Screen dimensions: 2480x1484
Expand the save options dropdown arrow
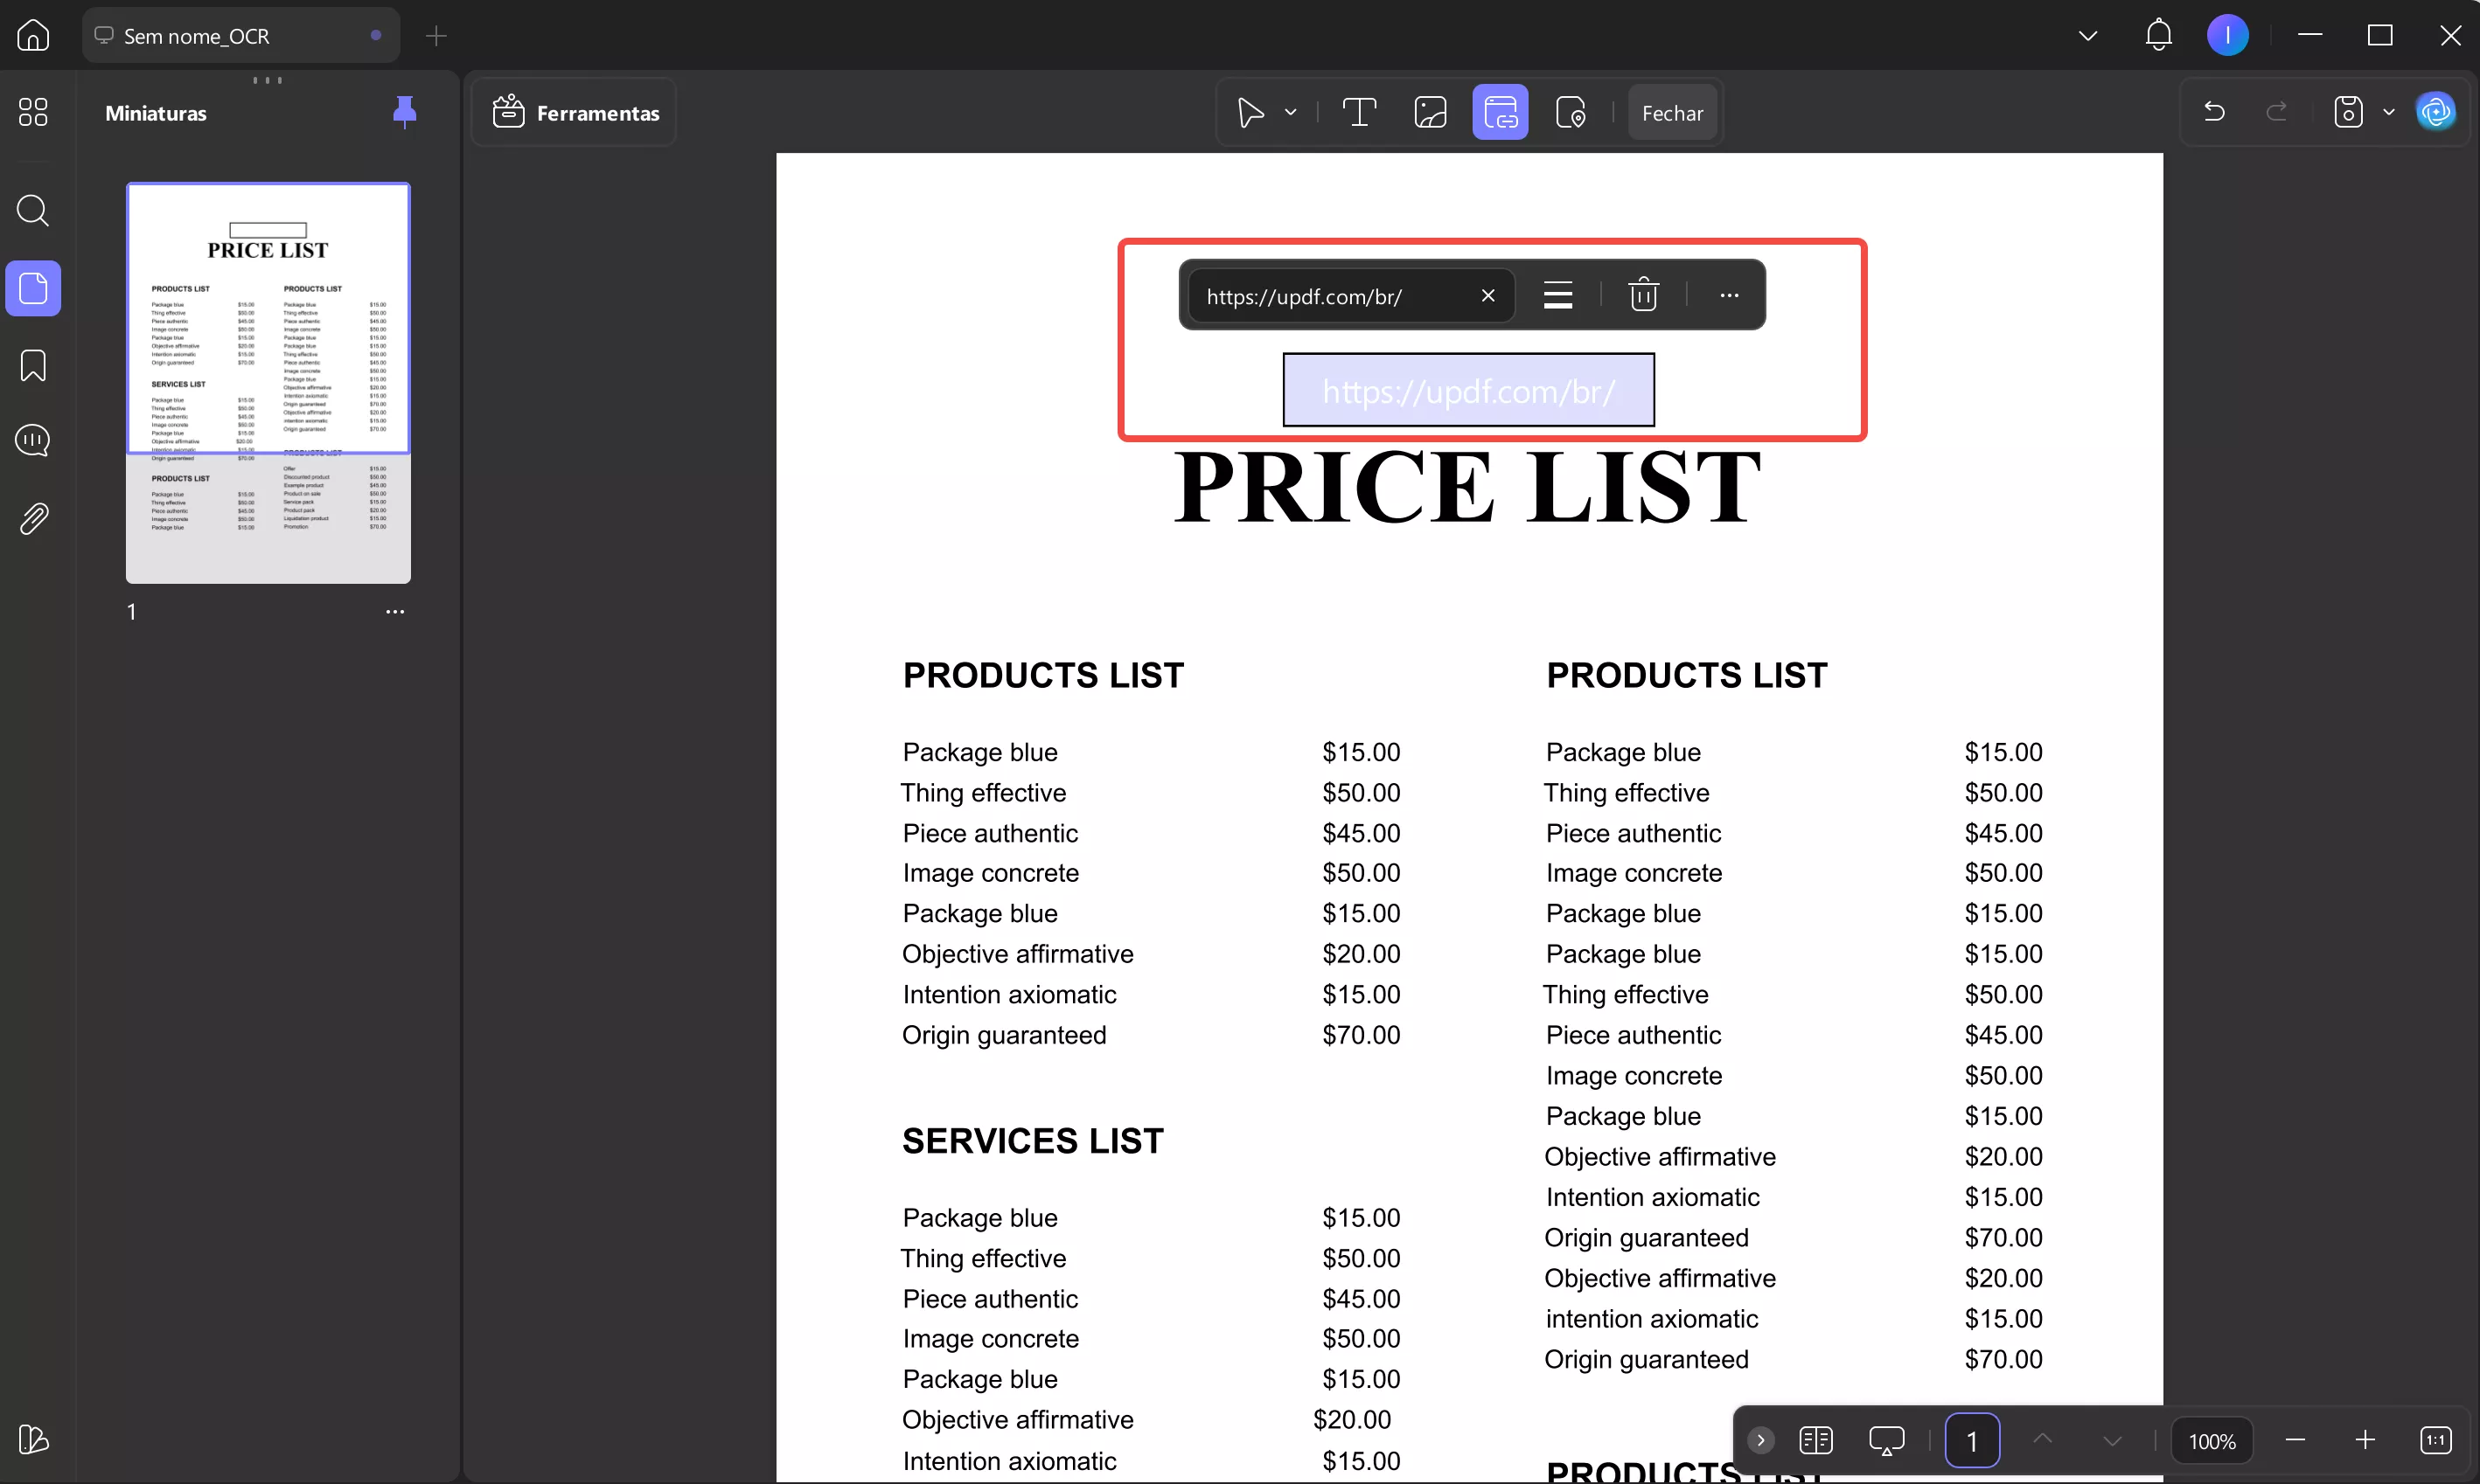2389,113
